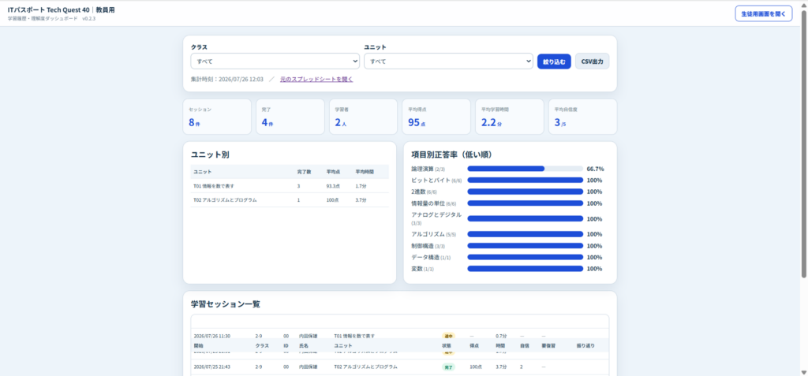Select T01 情報を数で表す row in ユニット別

[290, 186]
